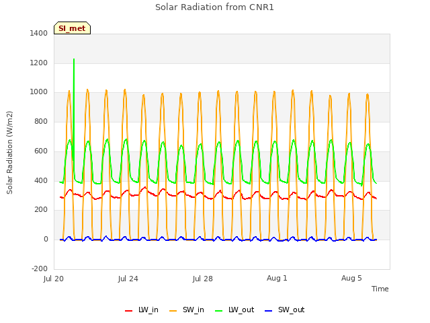This screenshot has height=323, width=430.
Task: Click the 800 y-axis tick label
Action: click(41, 121)
